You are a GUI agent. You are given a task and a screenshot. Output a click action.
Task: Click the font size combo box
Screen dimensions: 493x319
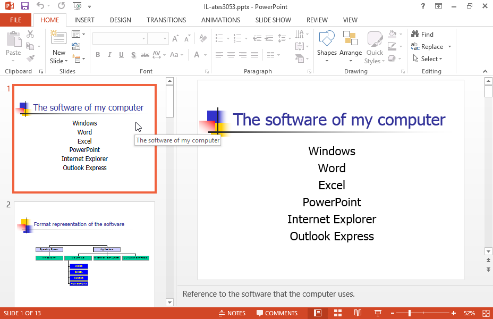tap(158, 38)
